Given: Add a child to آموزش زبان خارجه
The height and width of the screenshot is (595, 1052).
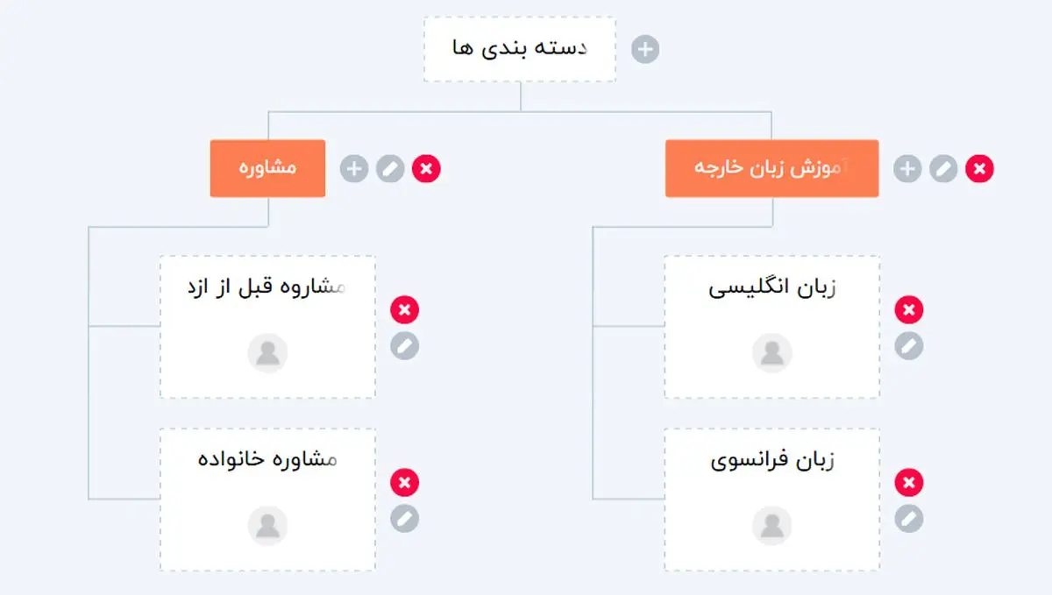Looking at the screenshot, I should [907, 168].
